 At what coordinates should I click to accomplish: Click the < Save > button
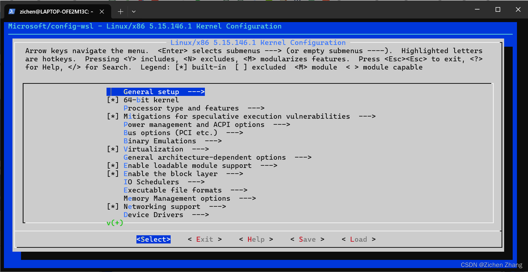307,239
